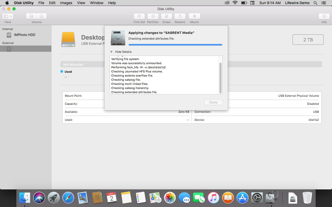Click the Lifewire Demo user menu
The height and width of the screenshot is (207, 332).
[297, 3]
